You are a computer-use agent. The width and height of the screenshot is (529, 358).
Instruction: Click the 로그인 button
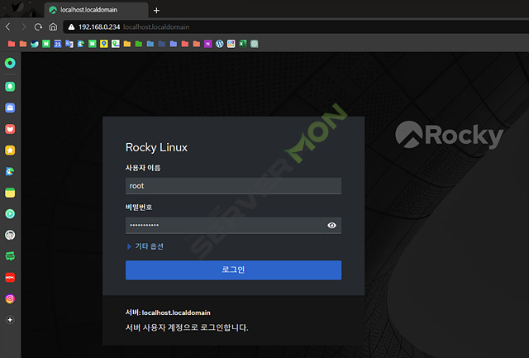pyautogui.click(x=233, y=270)
